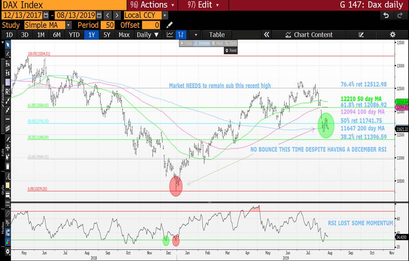This screenshot has height=261, width=409.
Task: Open the 96) Actions dropdown menu
Action: tap(153, 5)
